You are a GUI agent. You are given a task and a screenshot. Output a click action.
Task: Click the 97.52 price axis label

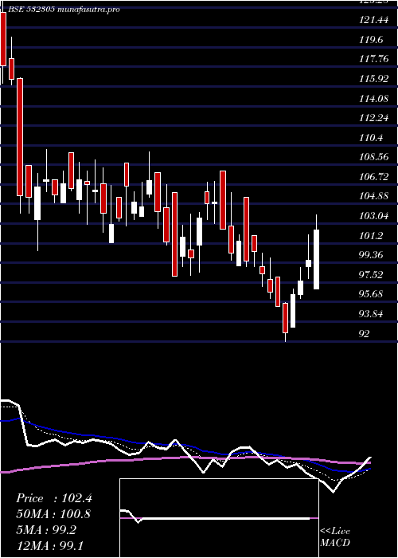point(371,274)
